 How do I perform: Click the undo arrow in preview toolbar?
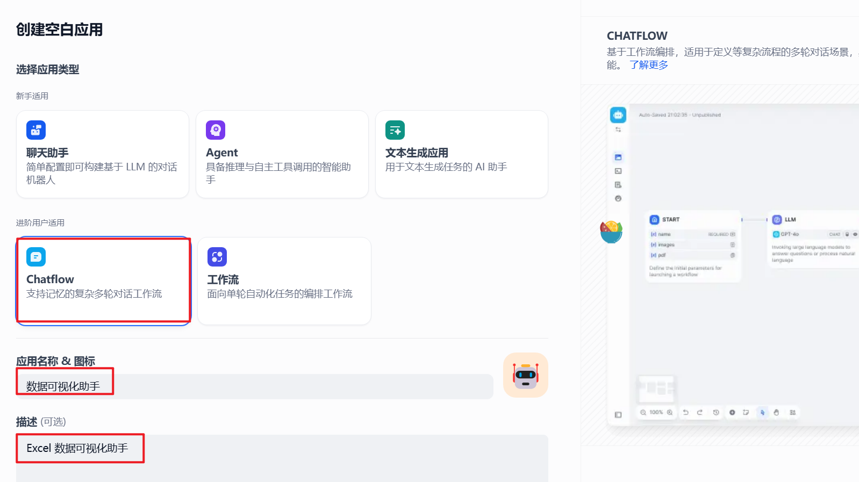point(686,413)
